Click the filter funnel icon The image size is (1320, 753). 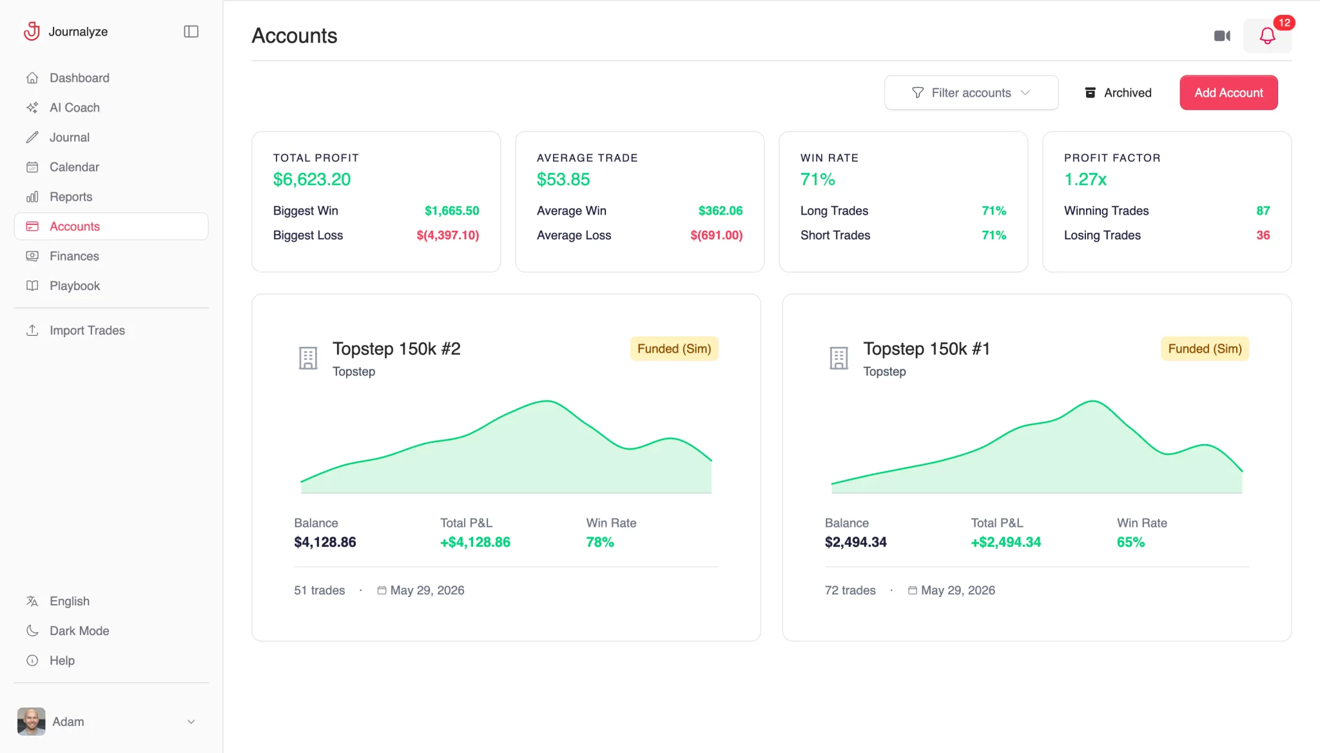918,93
